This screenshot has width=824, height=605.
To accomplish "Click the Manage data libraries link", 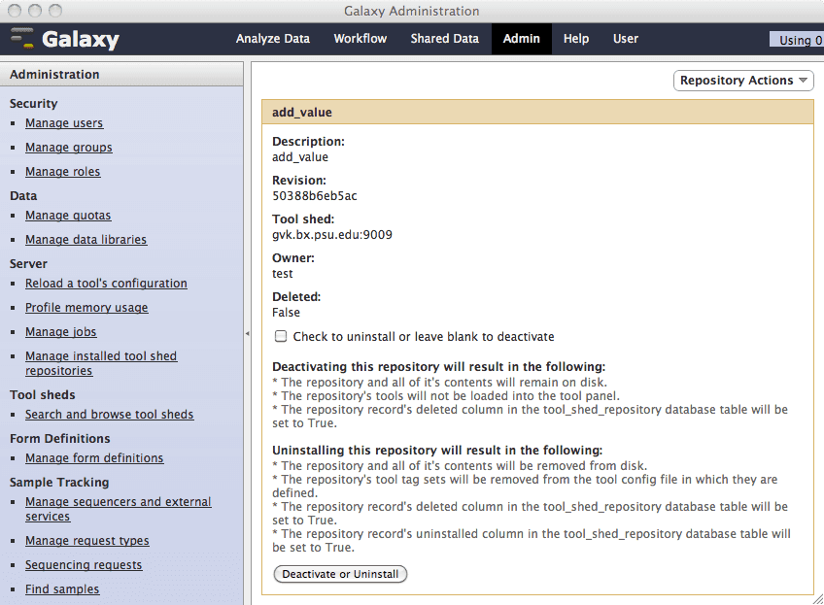I will click(86, 240).
